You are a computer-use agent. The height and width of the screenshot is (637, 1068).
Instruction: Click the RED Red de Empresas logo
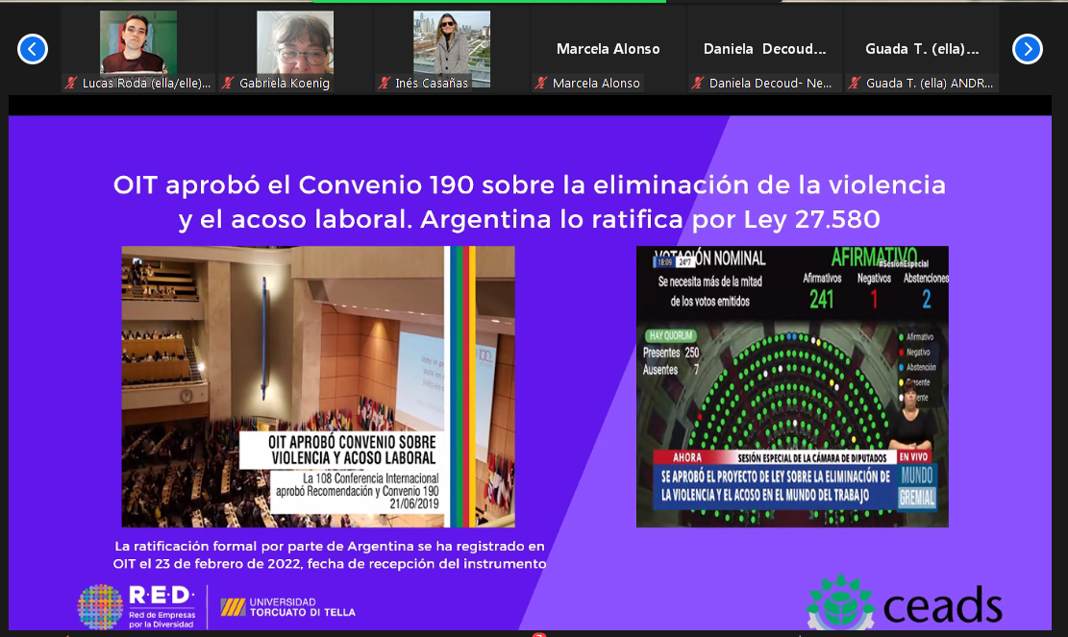(137, 607)
